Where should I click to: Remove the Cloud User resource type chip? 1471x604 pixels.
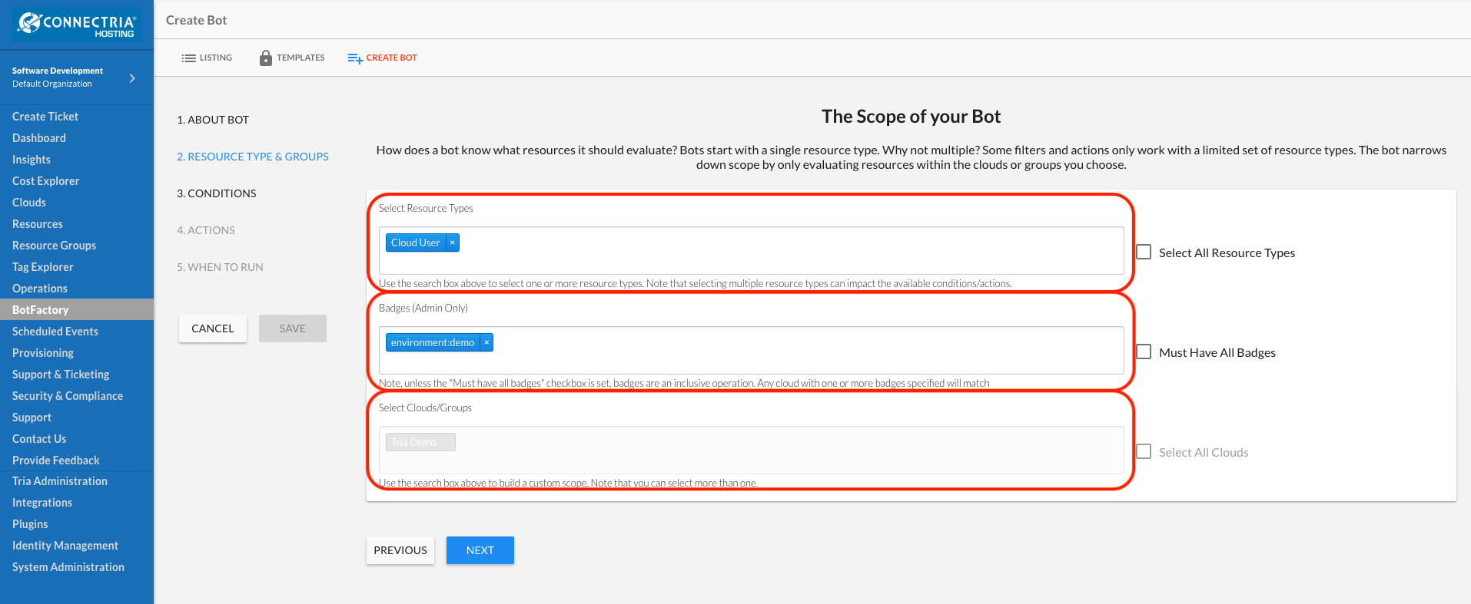tap(453, 243)
